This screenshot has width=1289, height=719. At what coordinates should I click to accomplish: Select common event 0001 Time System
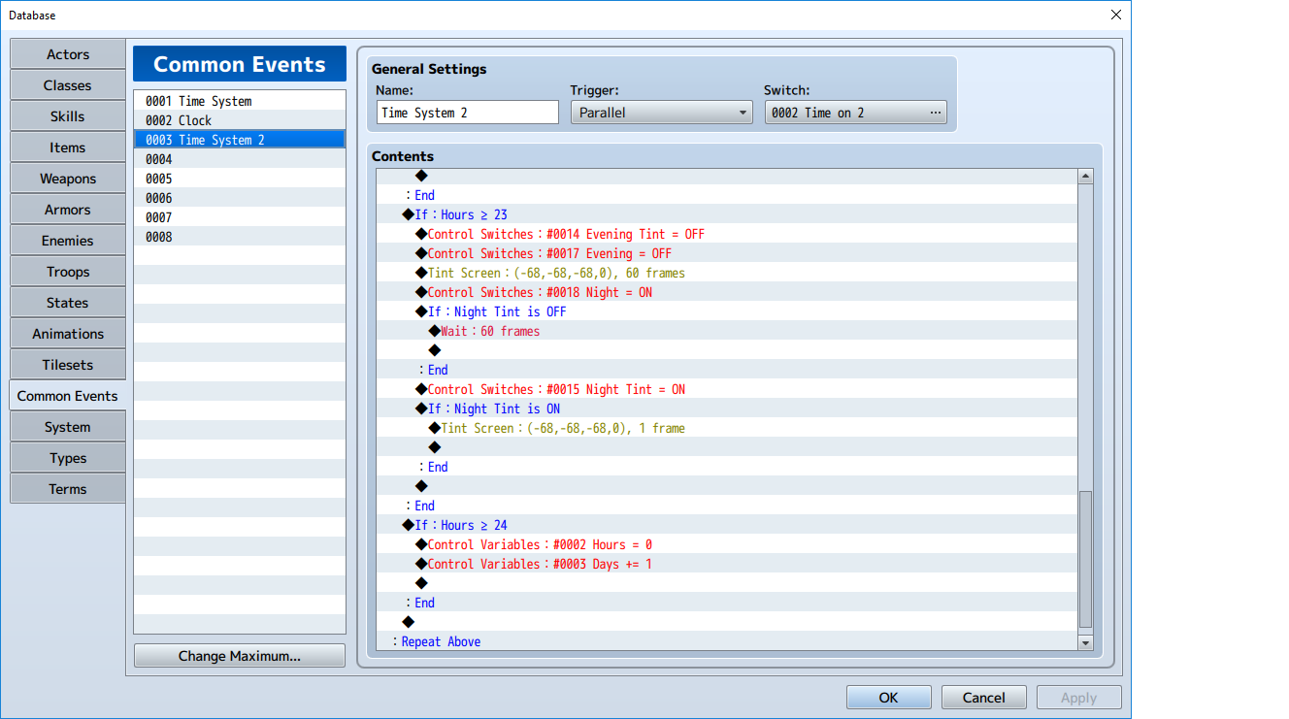[x=240, y=101]
